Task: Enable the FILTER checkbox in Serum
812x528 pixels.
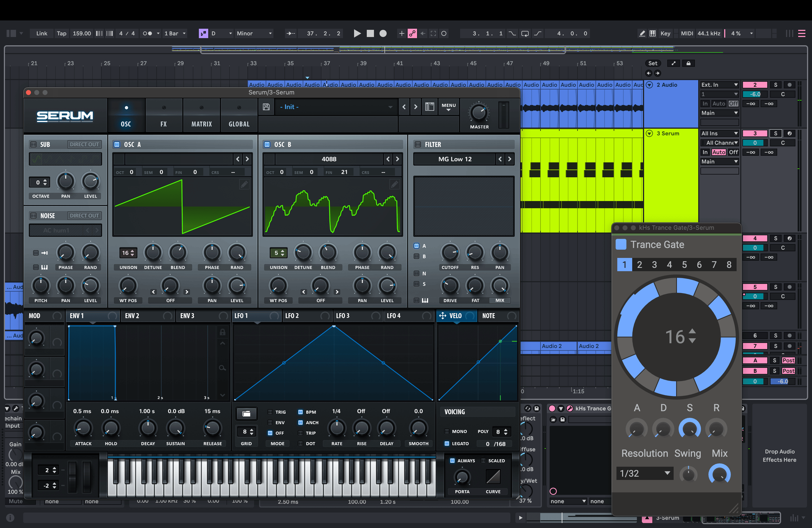Action: click(418, 144)
